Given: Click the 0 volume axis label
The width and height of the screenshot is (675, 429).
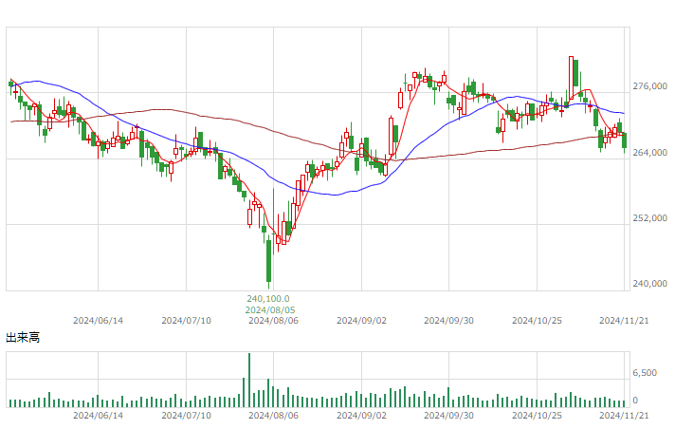Looking at the screenshot, I should (x=635, y=401).
